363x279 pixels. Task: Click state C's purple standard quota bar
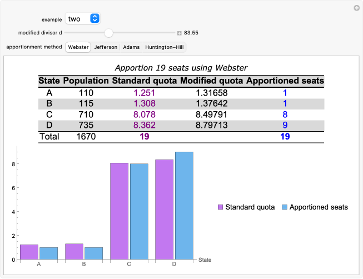point(119,211)
